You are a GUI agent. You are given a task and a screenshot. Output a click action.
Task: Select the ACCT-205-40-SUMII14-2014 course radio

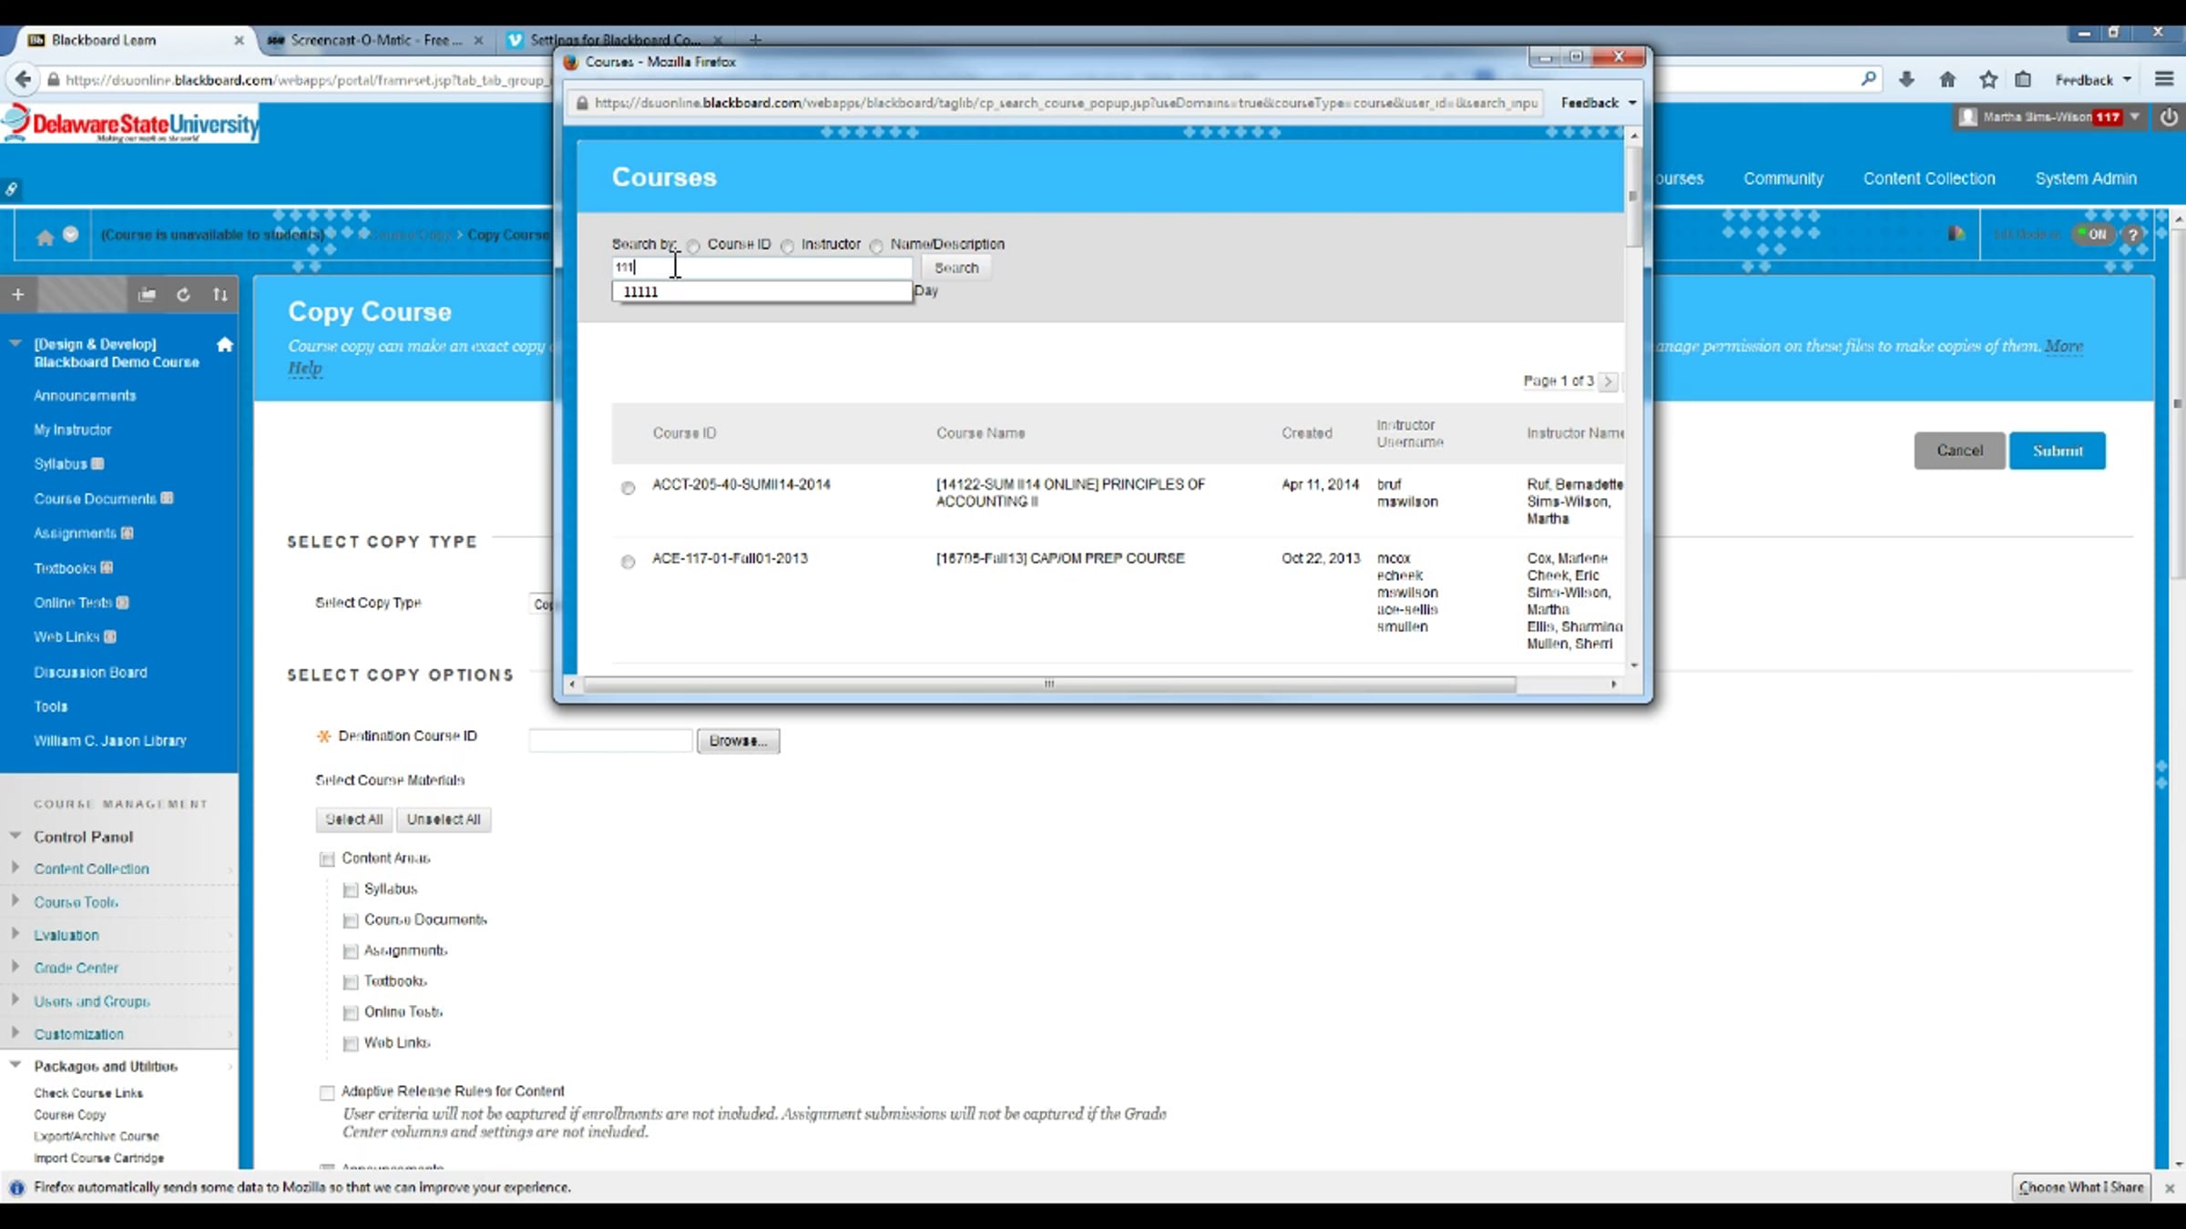(x=628, y=488)
